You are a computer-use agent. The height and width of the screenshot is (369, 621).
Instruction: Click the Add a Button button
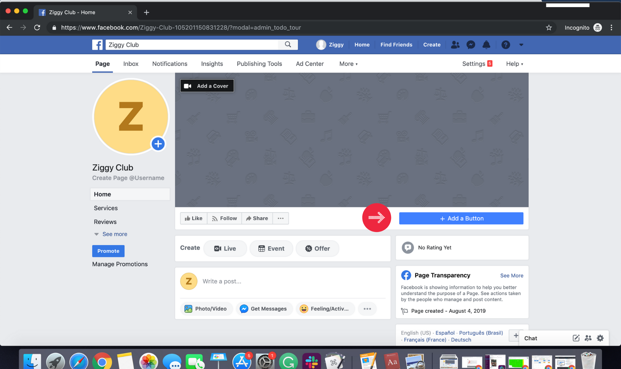pos(461,218)
